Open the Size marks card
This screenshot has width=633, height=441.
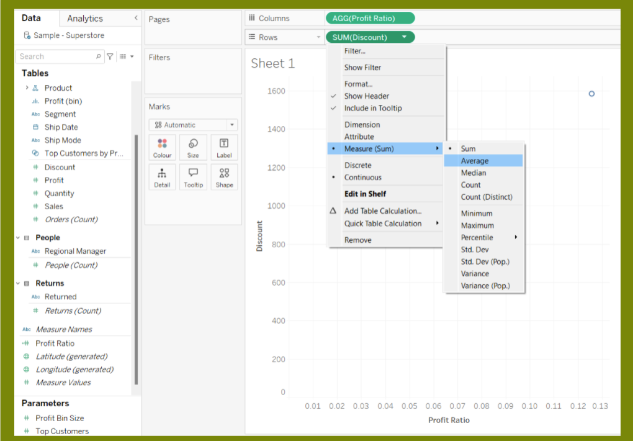193,148
